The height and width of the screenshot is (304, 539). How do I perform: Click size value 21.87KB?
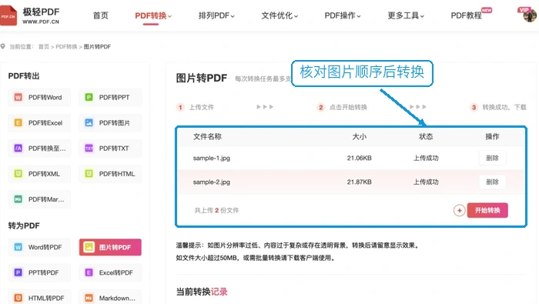360,182
